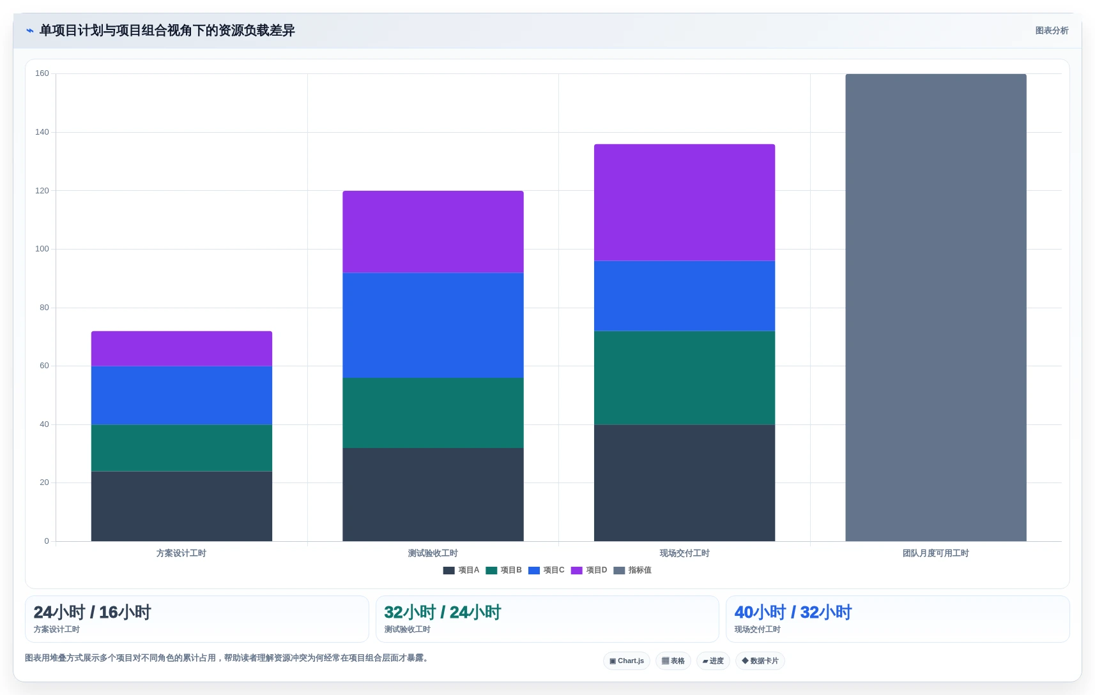Click 项目C segment of 现场交付工时 bar
The height and width of the screenshot is (695, 1095).
coord(684,296)
